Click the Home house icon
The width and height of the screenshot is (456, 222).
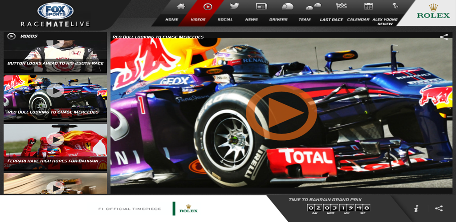point(181,6)
